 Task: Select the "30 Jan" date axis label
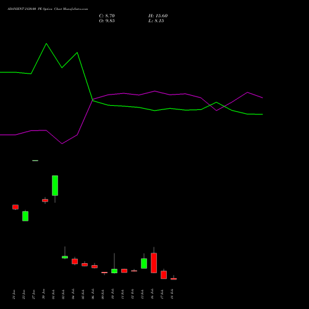(43, 294)
